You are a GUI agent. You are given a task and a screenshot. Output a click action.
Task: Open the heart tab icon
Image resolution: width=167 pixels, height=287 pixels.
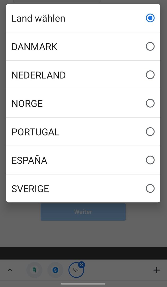pyautogui.click(x=76, y=270)
